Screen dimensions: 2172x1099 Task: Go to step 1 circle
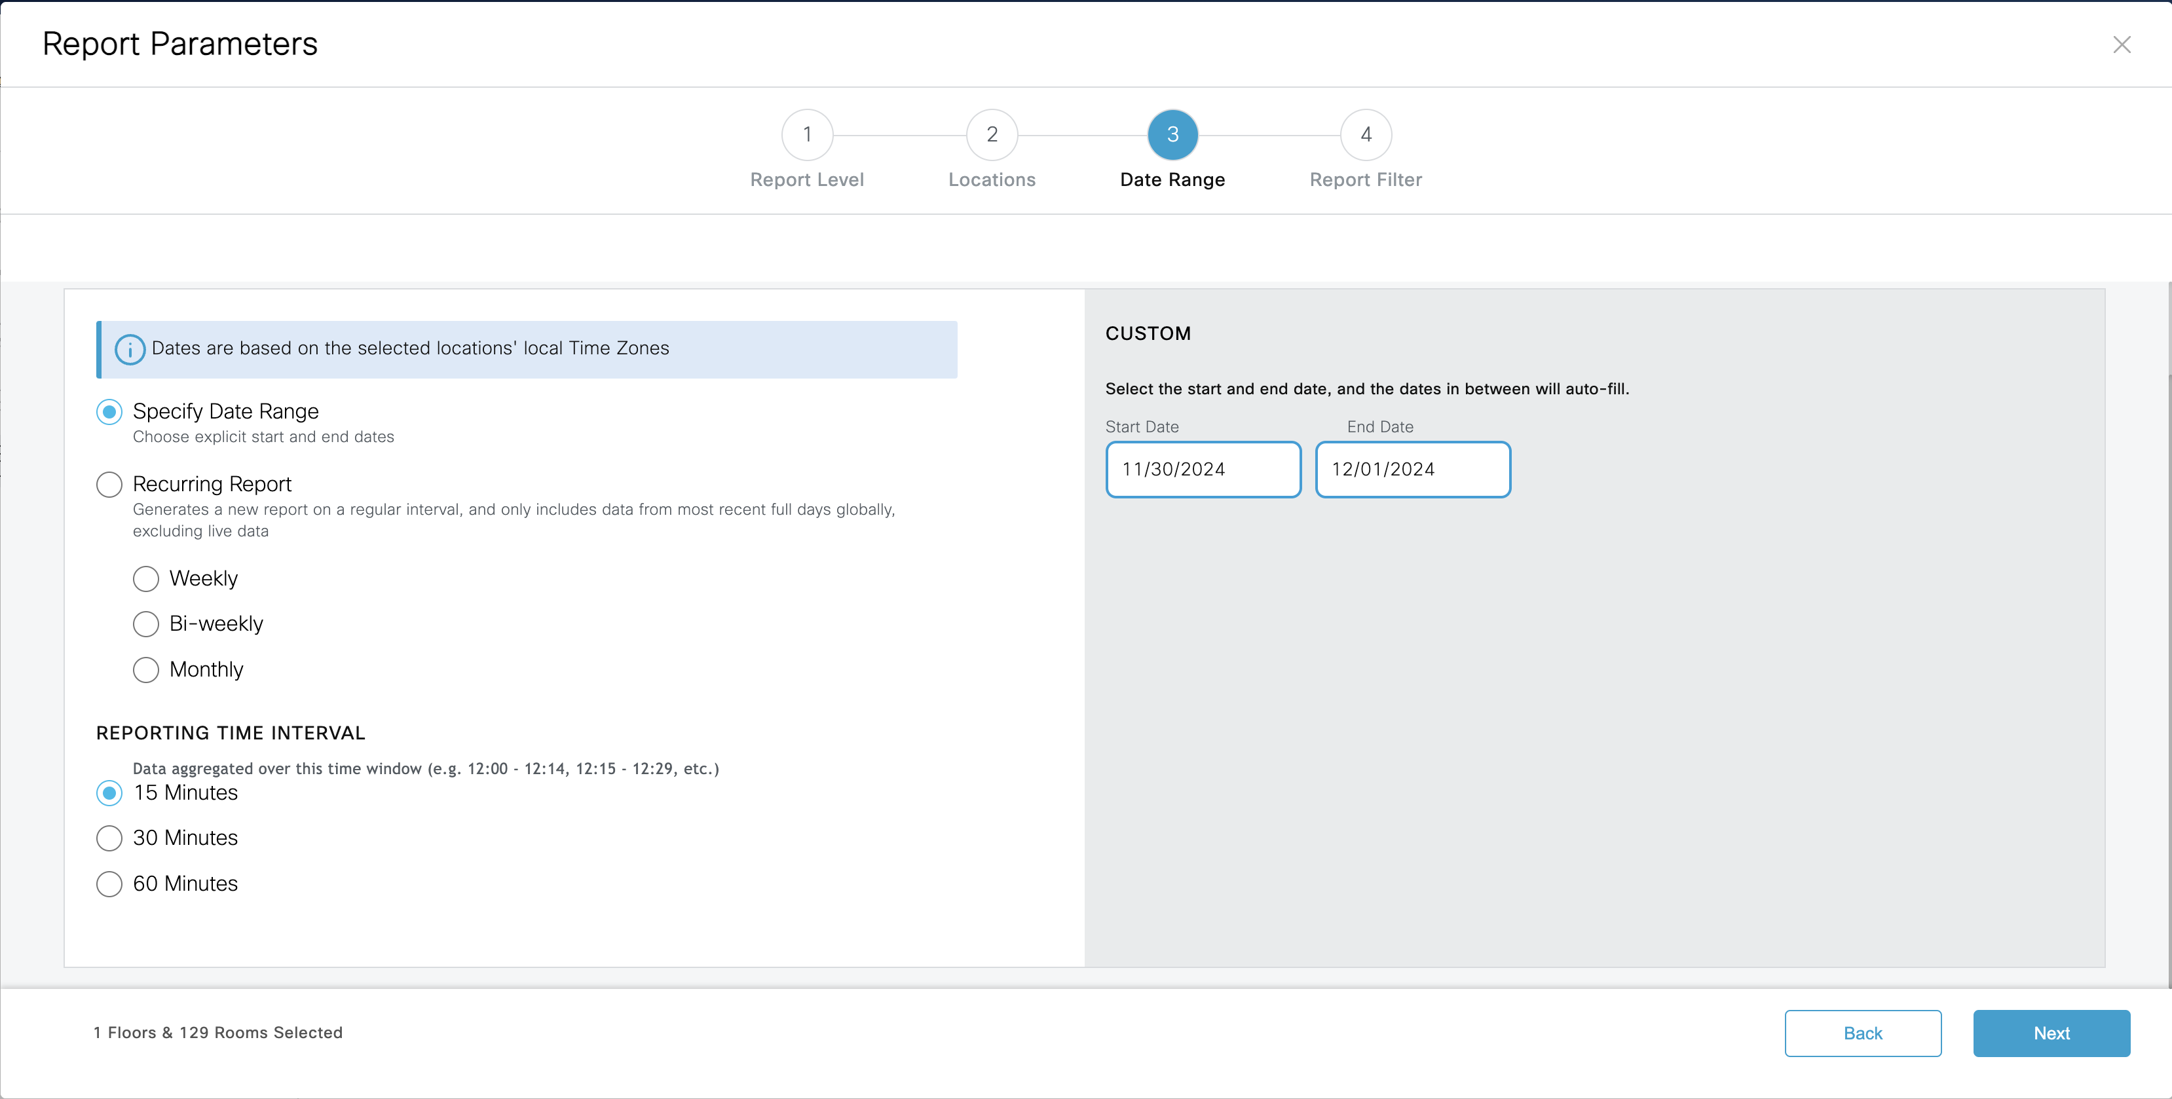tap(807, 135)
